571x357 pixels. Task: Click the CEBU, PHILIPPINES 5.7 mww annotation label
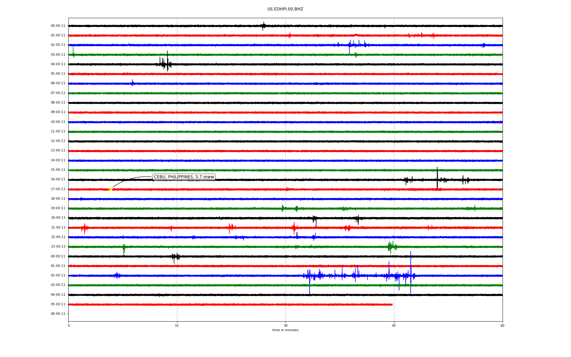pos(184,177)
